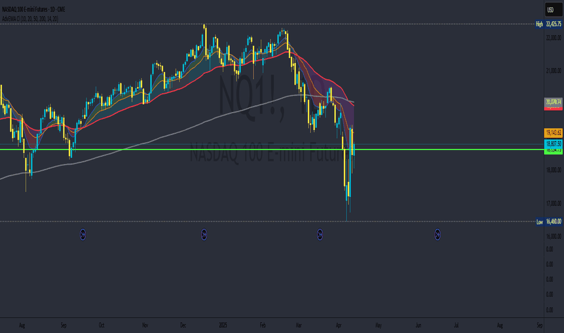Click the event marker icon below March
The image size is (564, 333).
[x=320, y=235]
